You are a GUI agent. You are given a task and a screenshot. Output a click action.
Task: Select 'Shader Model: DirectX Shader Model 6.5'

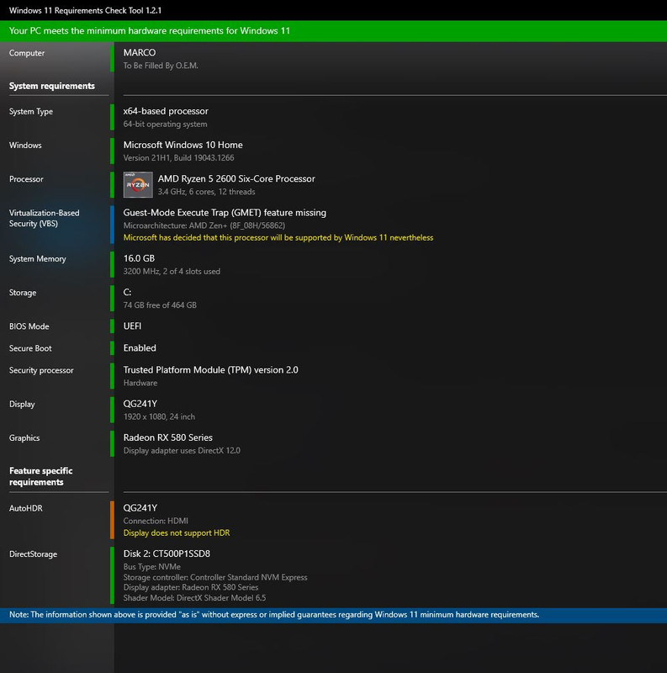click(194, 598)
